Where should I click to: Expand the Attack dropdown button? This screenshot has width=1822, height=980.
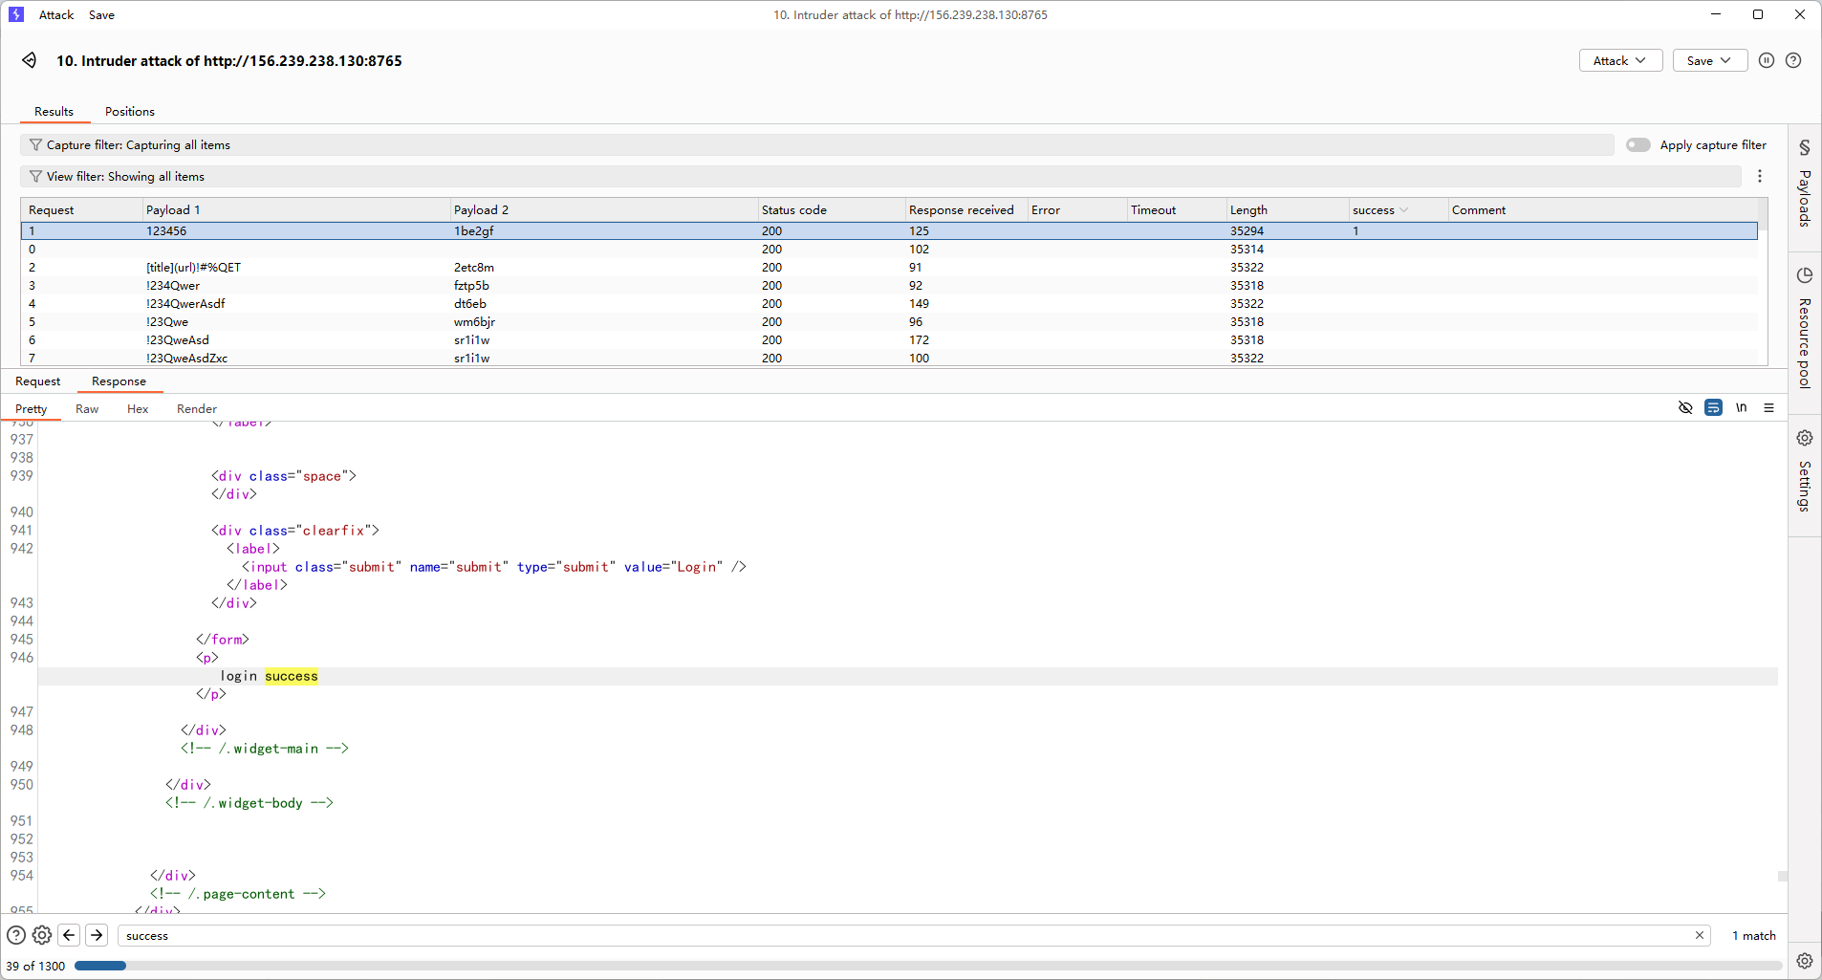pyautogui.click(x=1620, y=60)
